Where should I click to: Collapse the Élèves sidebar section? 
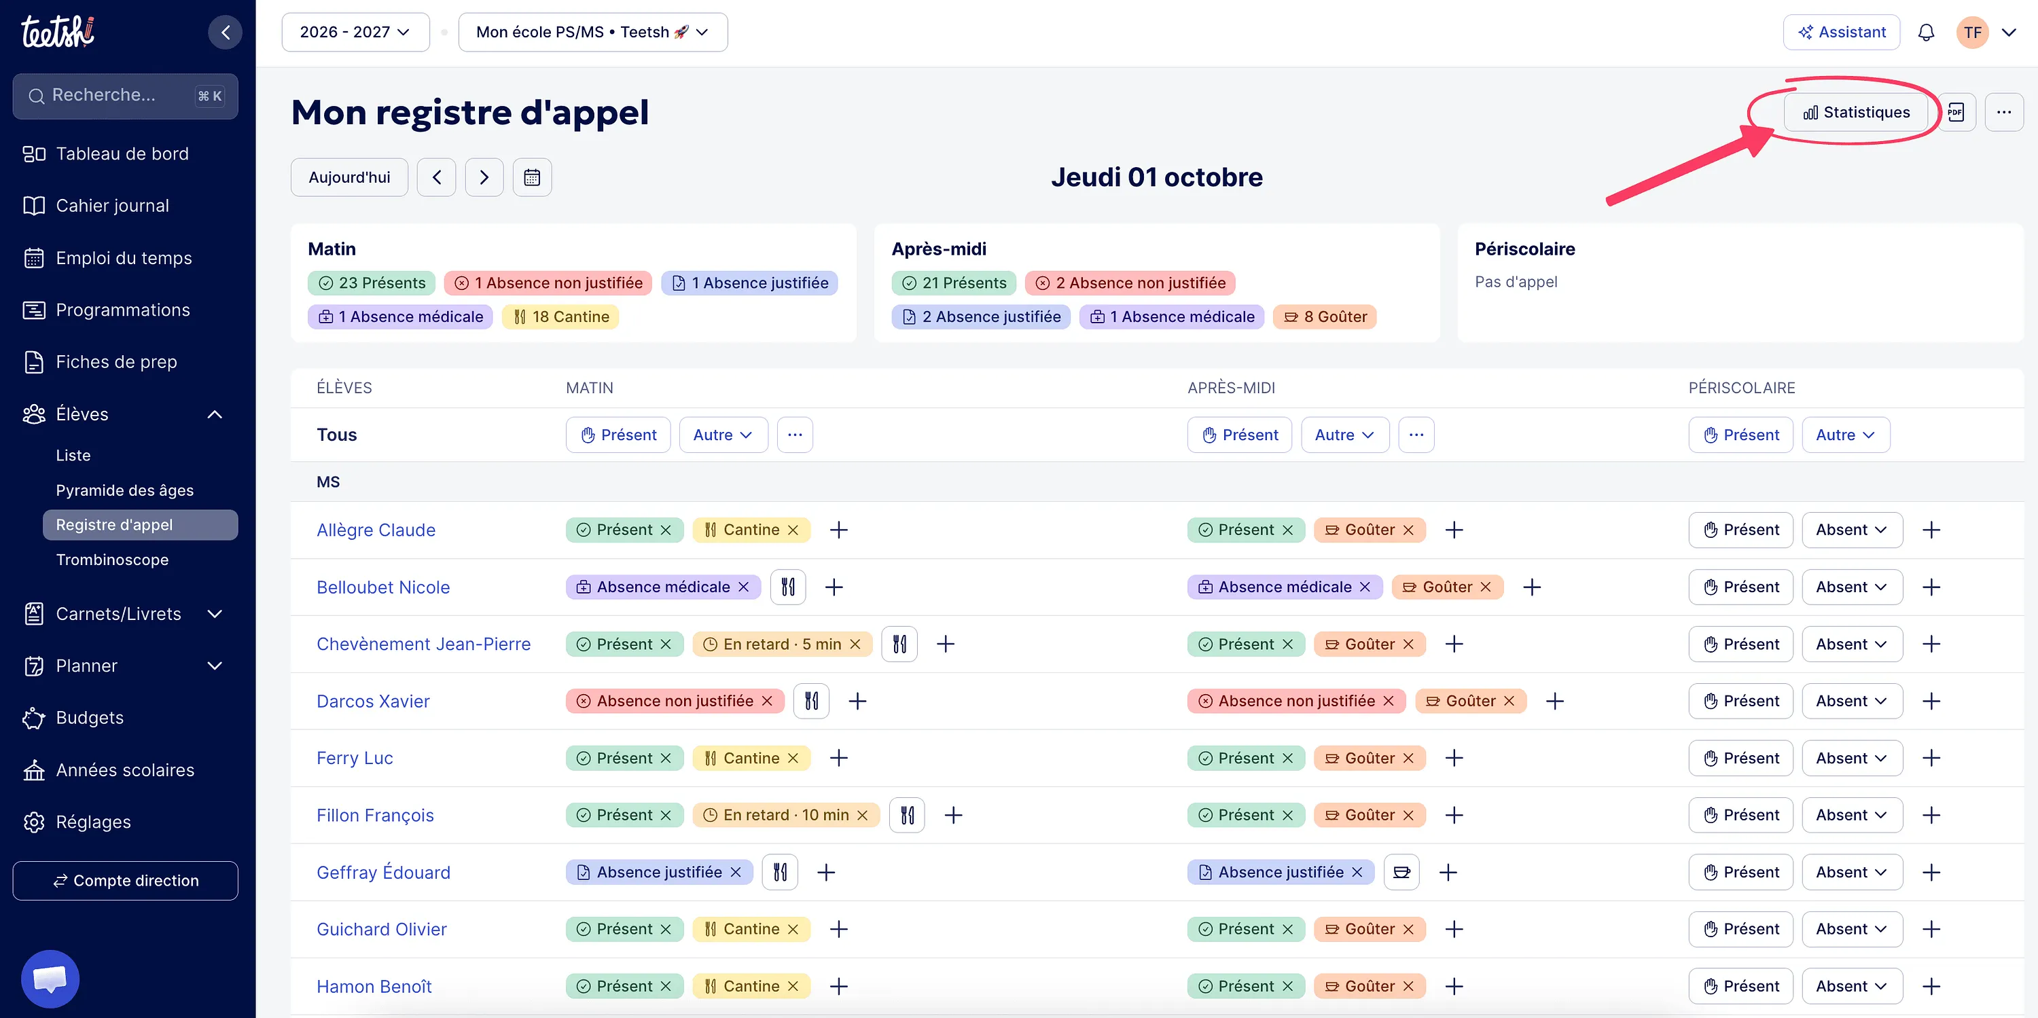point(215,414)
